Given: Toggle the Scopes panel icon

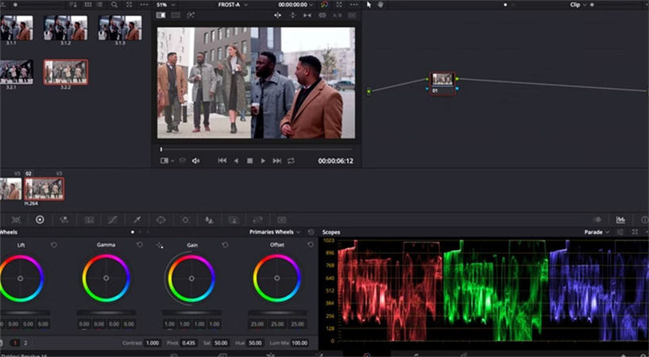Looking at the screenshot, I should [x=620, y=219].
